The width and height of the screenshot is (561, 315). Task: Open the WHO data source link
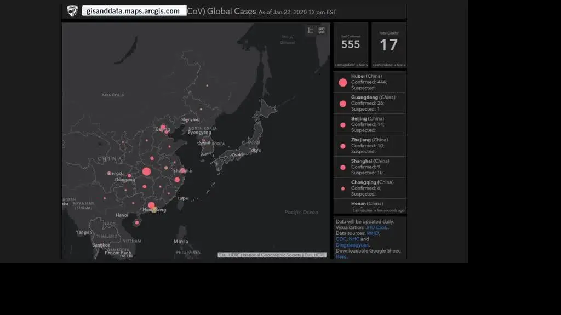pyautogui.click(x=373, y=233)
